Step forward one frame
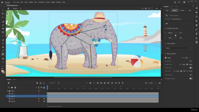This screenshot has width=199, height=112. pos(123,83)
